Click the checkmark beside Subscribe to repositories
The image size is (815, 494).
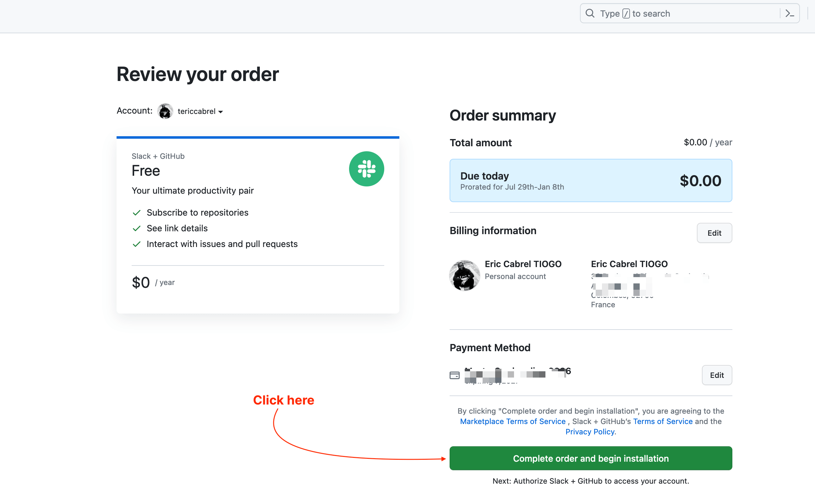point(137,212)
